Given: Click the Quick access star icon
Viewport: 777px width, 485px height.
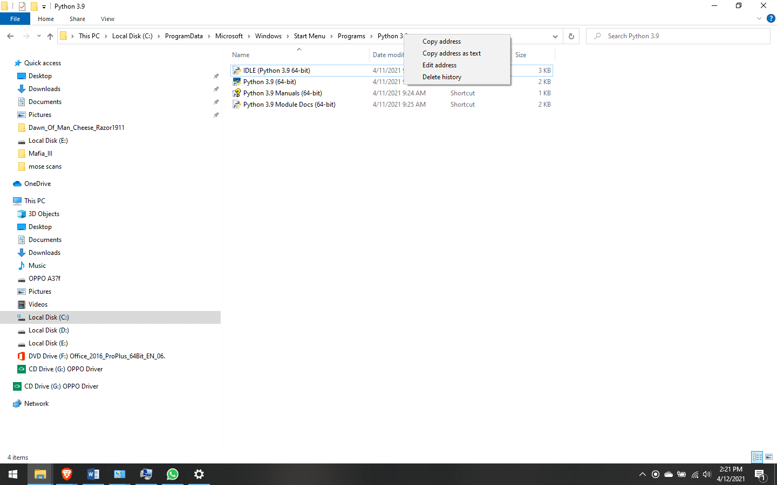Looking at the screenshot, I should [x=18, y=63].
